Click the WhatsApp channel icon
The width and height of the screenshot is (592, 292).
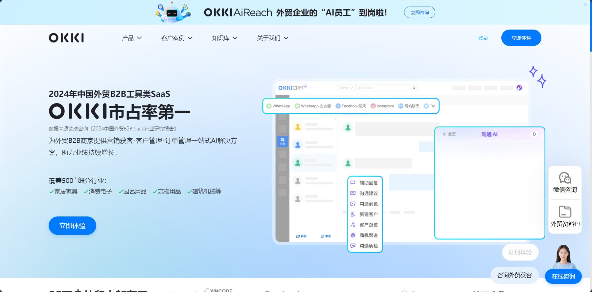click(x=269, y=106)
